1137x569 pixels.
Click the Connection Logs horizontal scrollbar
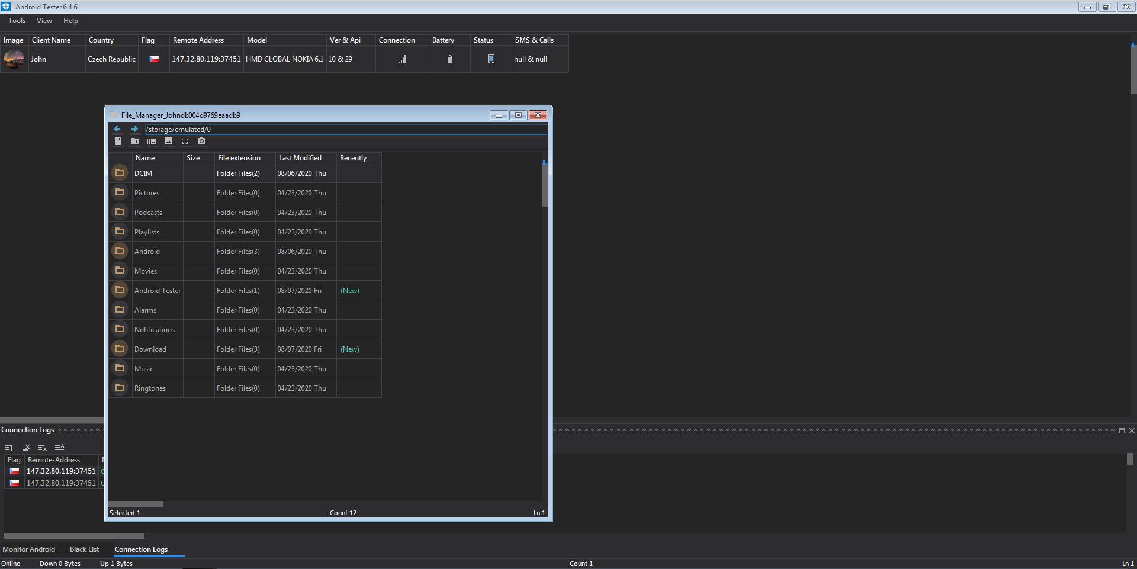click(x=74, y=536)
